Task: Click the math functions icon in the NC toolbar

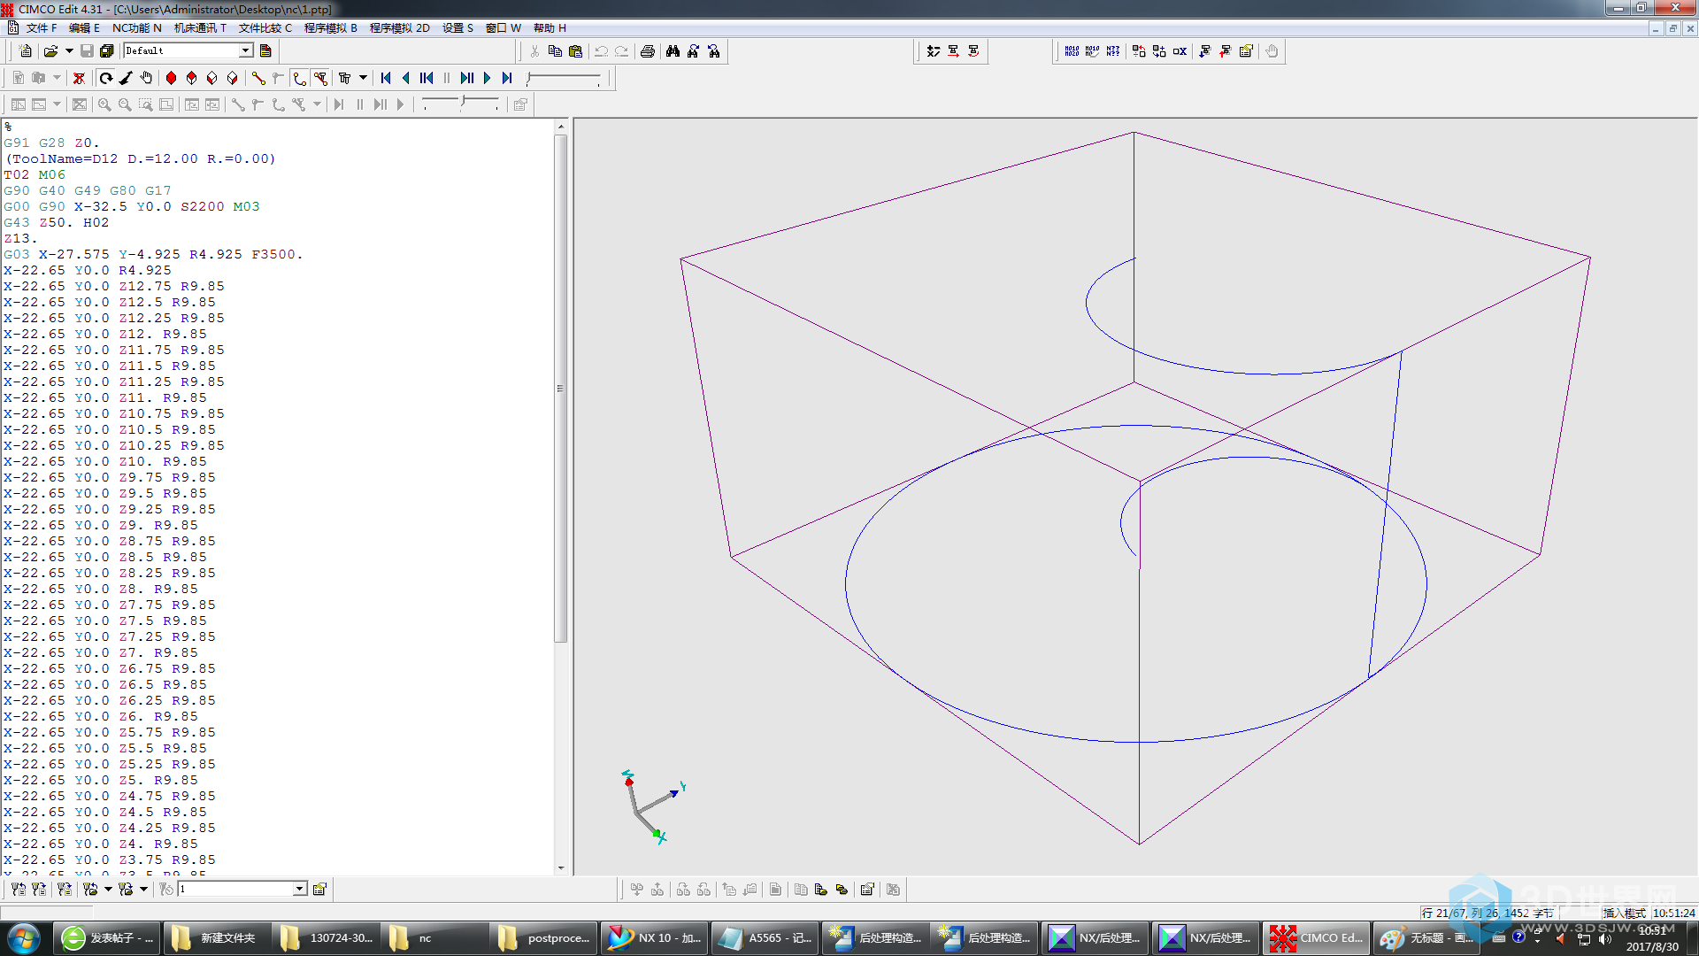Action: tap(934, 51)
